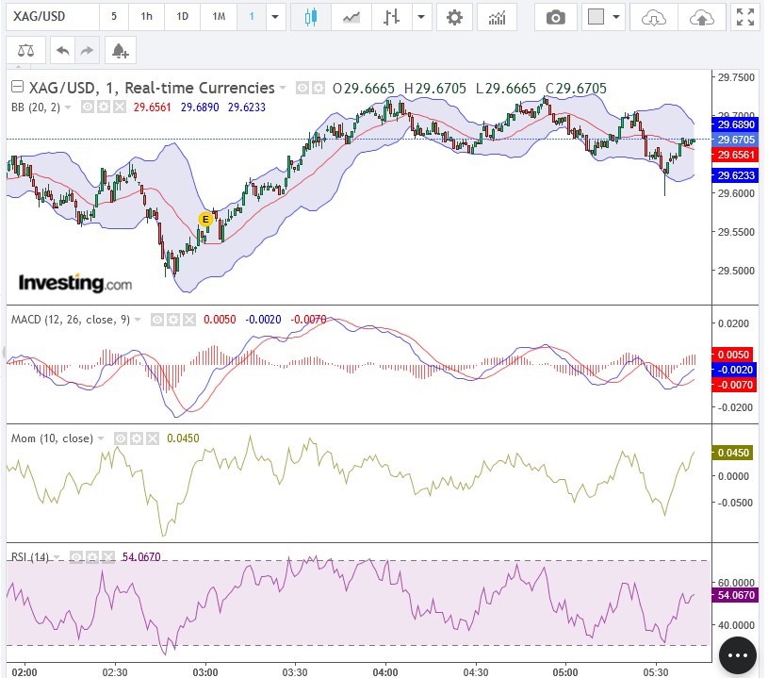Toggle visibility of XAG/USD series
768x678 pixels.
tap(302, 89)
